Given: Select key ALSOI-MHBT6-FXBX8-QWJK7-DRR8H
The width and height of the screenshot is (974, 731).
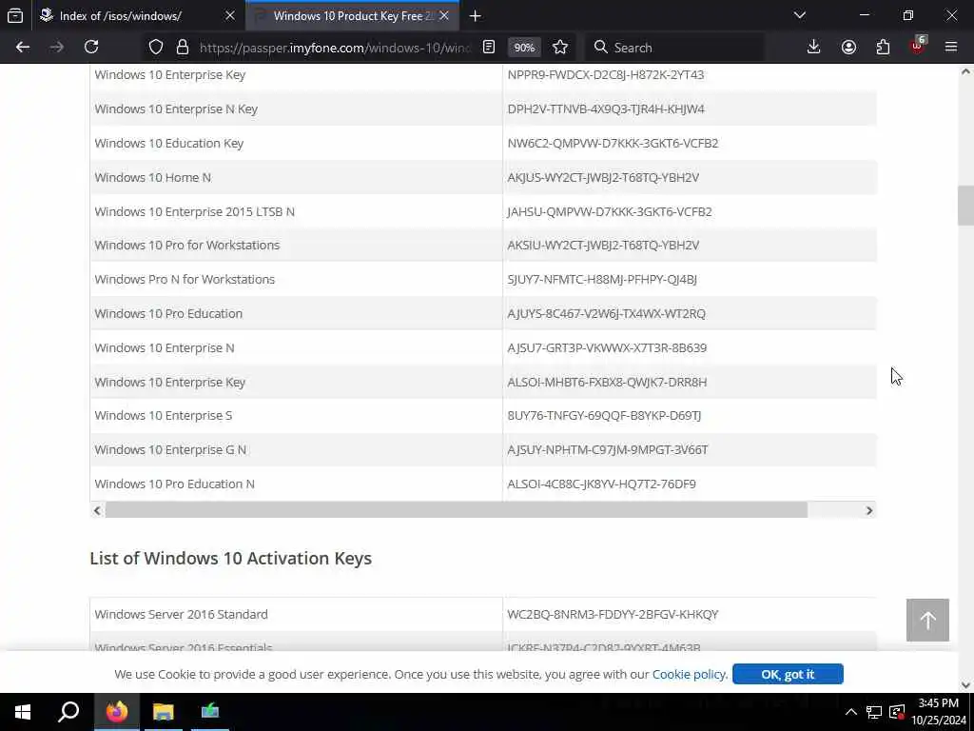Looking at the screenshot, I should point(607,382).
